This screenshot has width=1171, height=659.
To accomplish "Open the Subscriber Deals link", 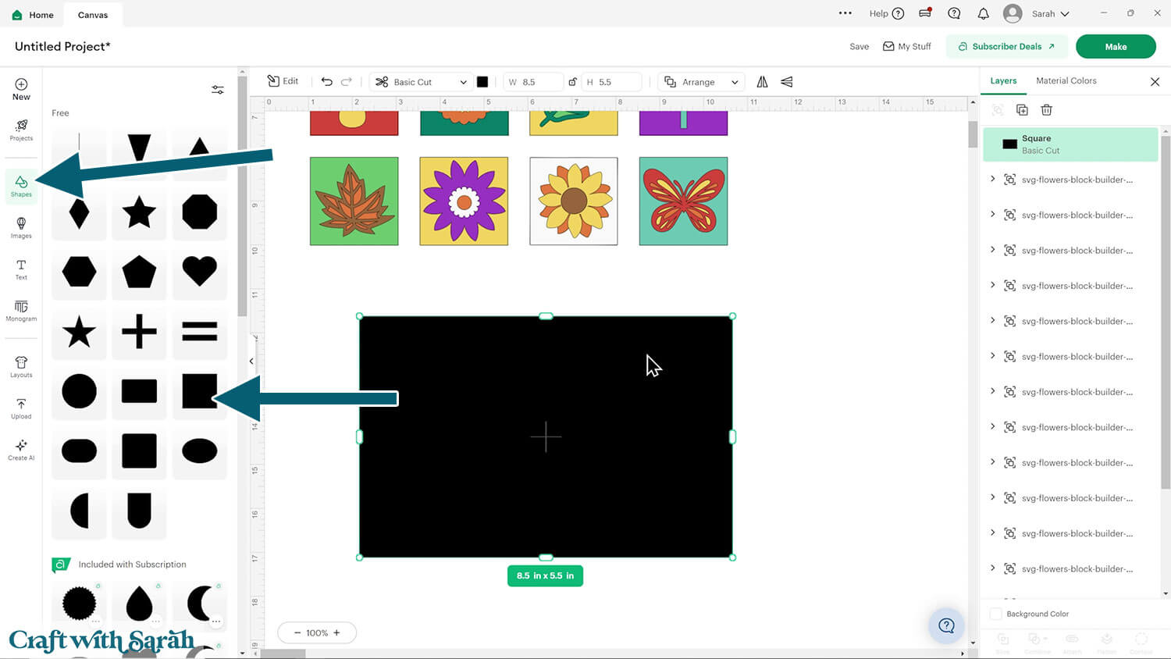I will (x=1006, y=47).
